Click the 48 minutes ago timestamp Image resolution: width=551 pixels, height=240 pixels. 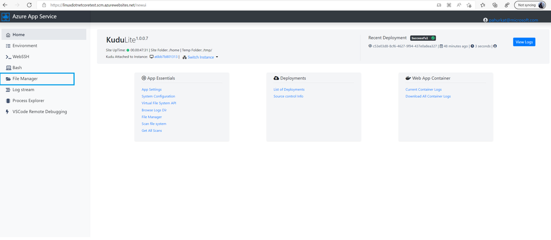click(455, 46)
